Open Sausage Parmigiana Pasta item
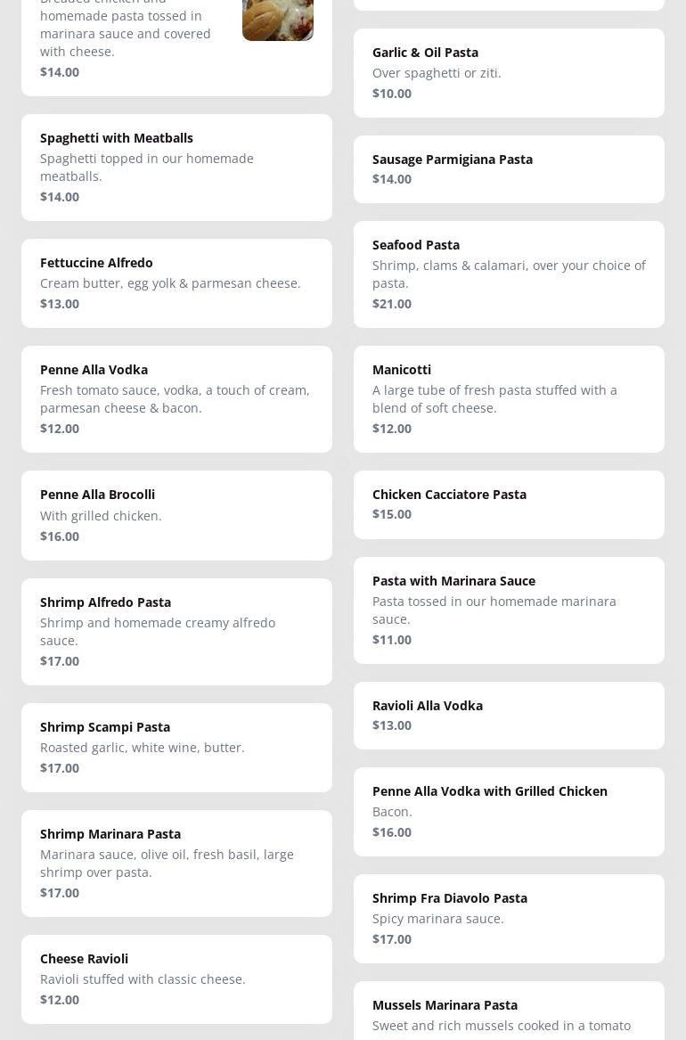Screen dimensions: 686x1040 (509, 168)
